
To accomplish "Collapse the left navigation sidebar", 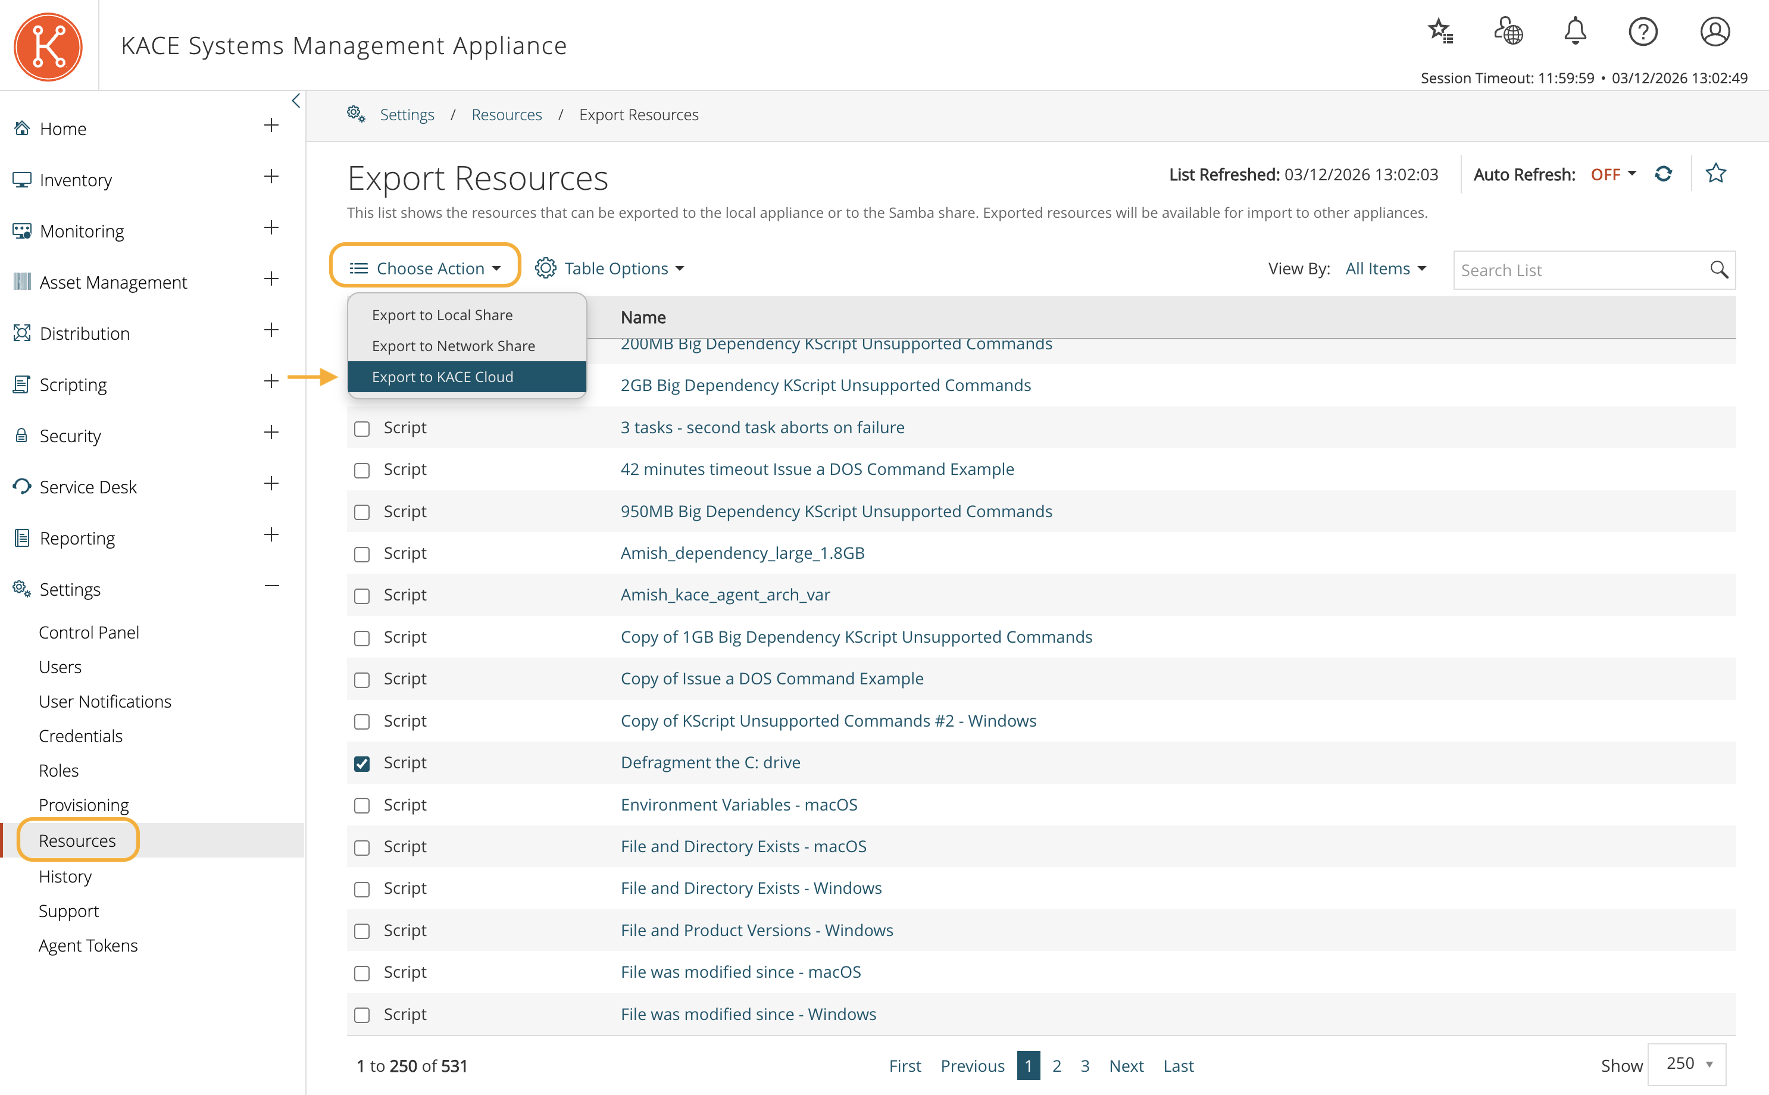I will [295, 101].
